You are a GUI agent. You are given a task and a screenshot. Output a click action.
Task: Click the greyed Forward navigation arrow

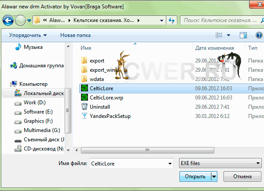click(20, 21)
